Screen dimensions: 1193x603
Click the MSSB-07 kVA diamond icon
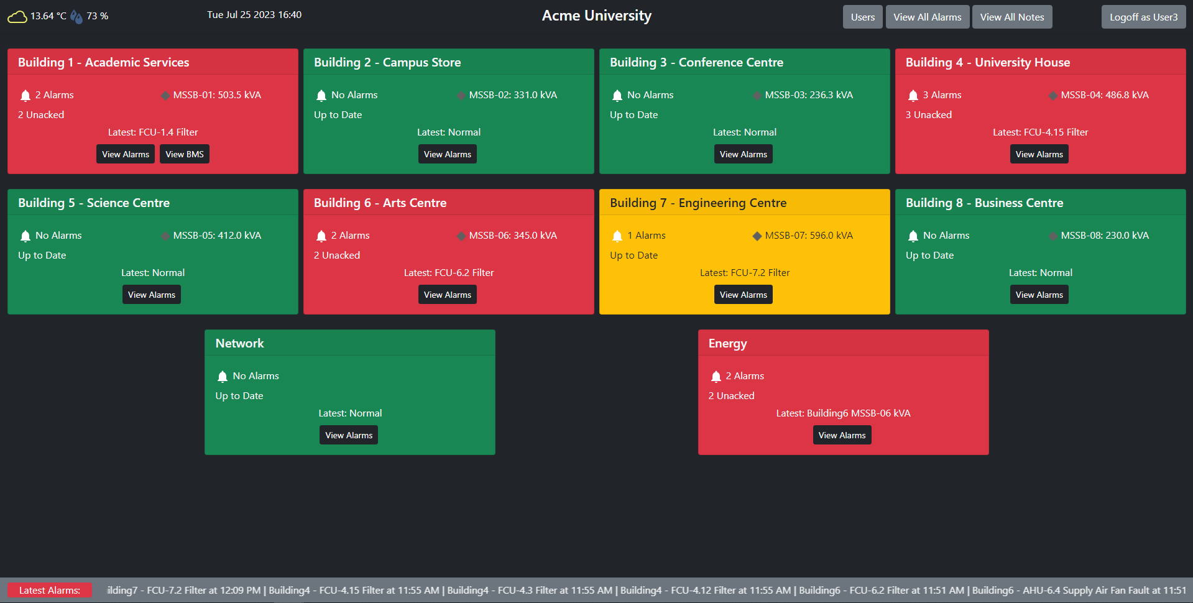(x=757, y=236)
